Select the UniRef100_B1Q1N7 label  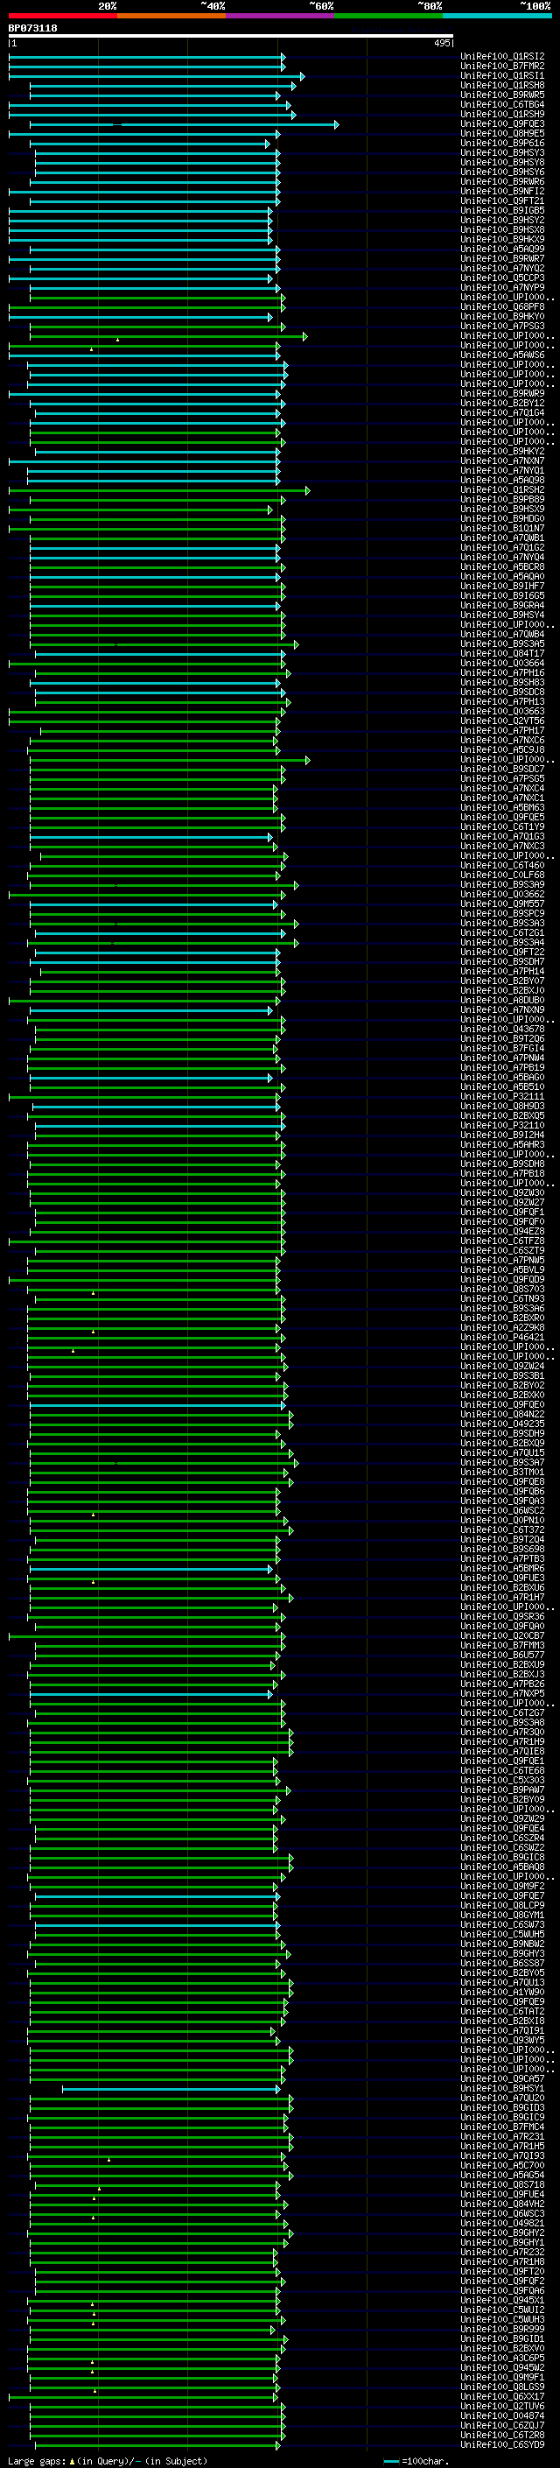[502, 529]
